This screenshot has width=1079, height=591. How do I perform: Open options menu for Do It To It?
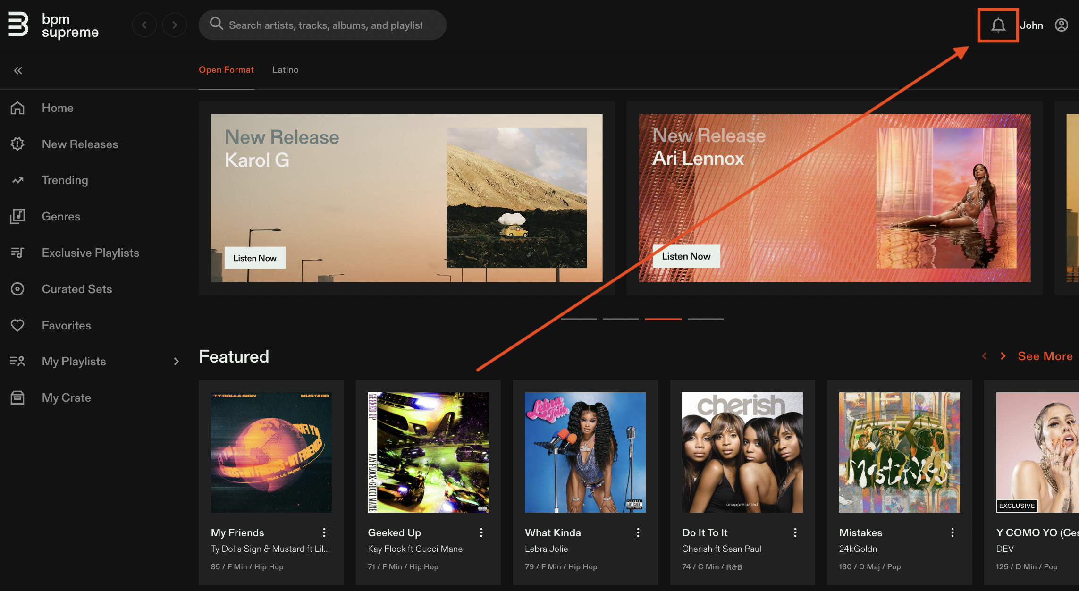pos(795,532)
